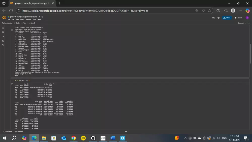The image size is (252, 142).
Task: Open Microsoft Word from taskbar
Action: 113,138
